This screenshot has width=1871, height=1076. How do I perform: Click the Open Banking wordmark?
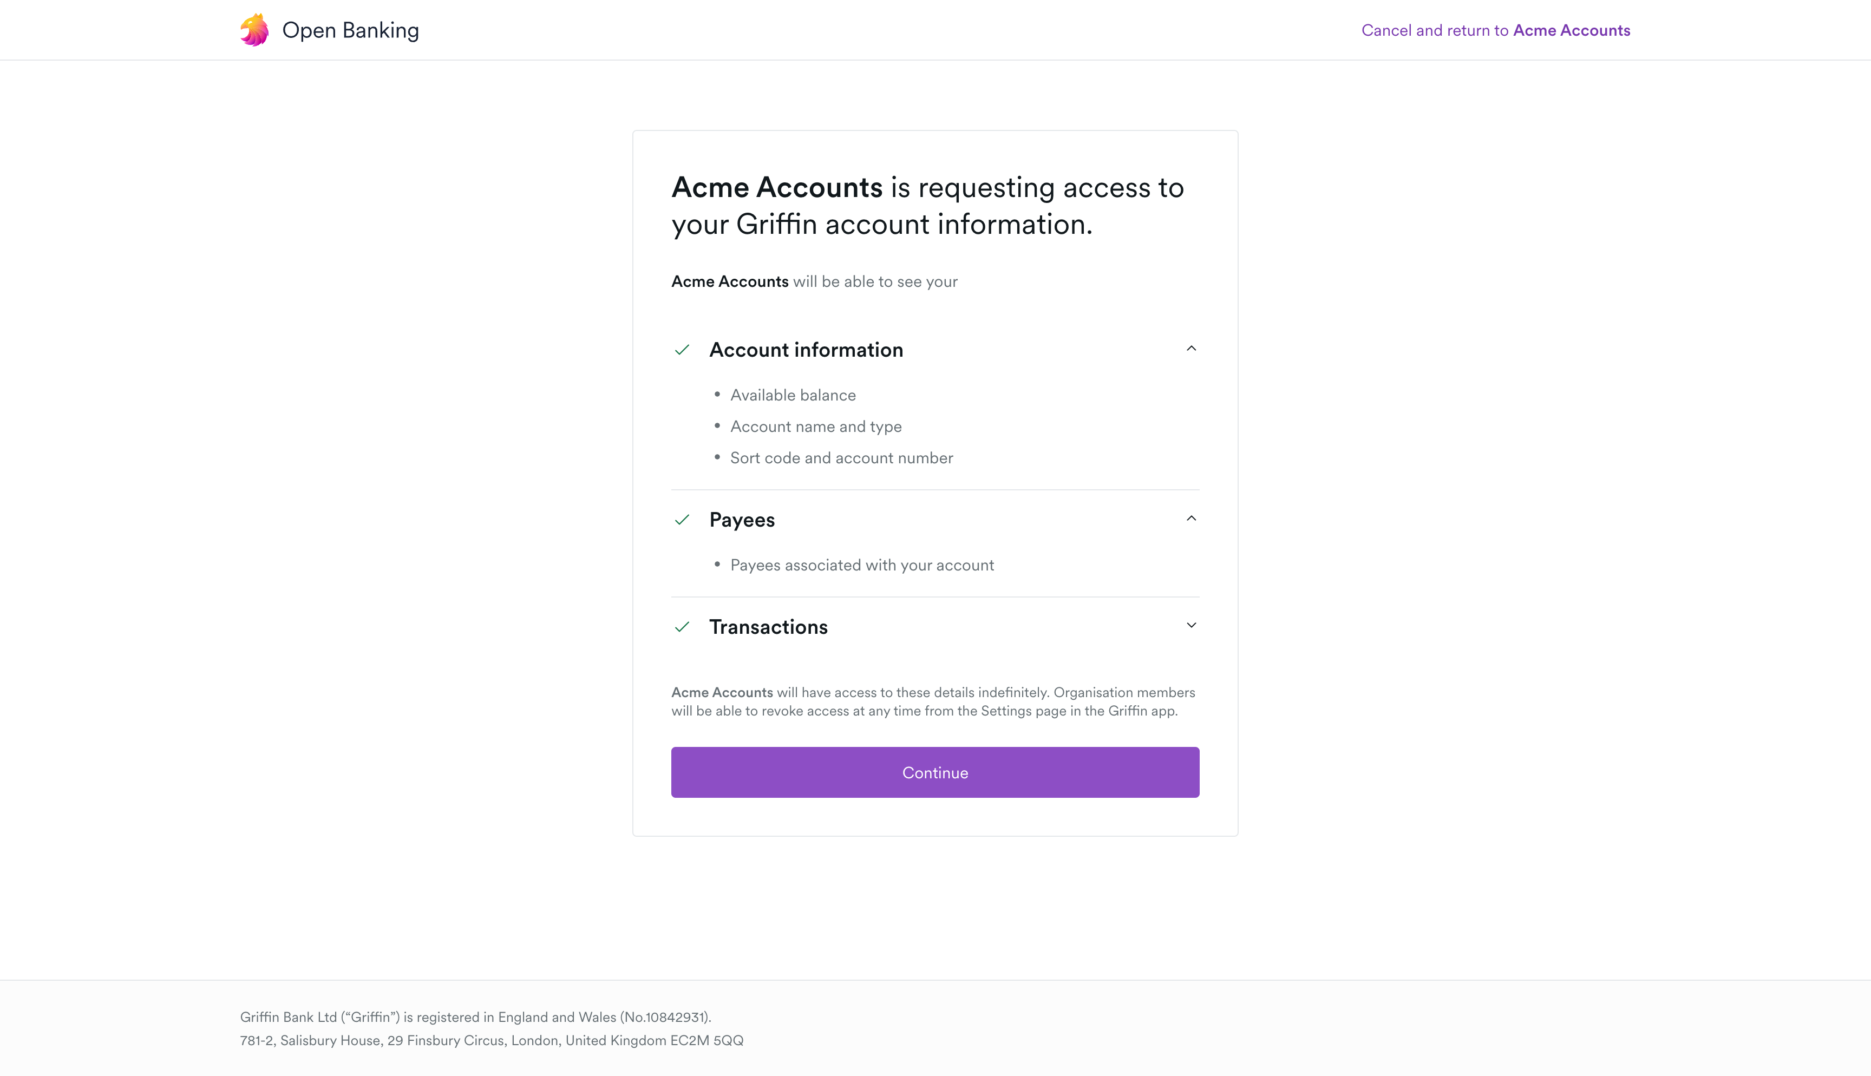[351, 30]
